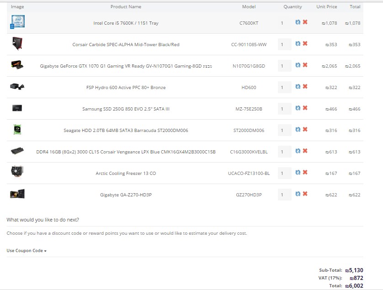The image size is (383, 290).
Task: Update quantity for FSP Hydro 600
Action: coord(298,87)
